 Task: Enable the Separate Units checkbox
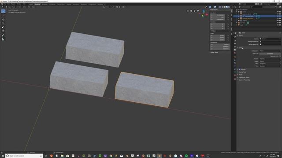[x=280, y=56]
